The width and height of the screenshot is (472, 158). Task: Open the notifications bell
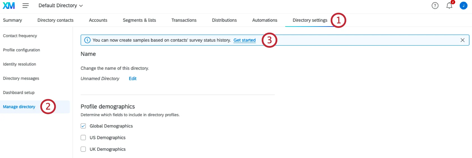pyautogui.click(x=449, y=6)
